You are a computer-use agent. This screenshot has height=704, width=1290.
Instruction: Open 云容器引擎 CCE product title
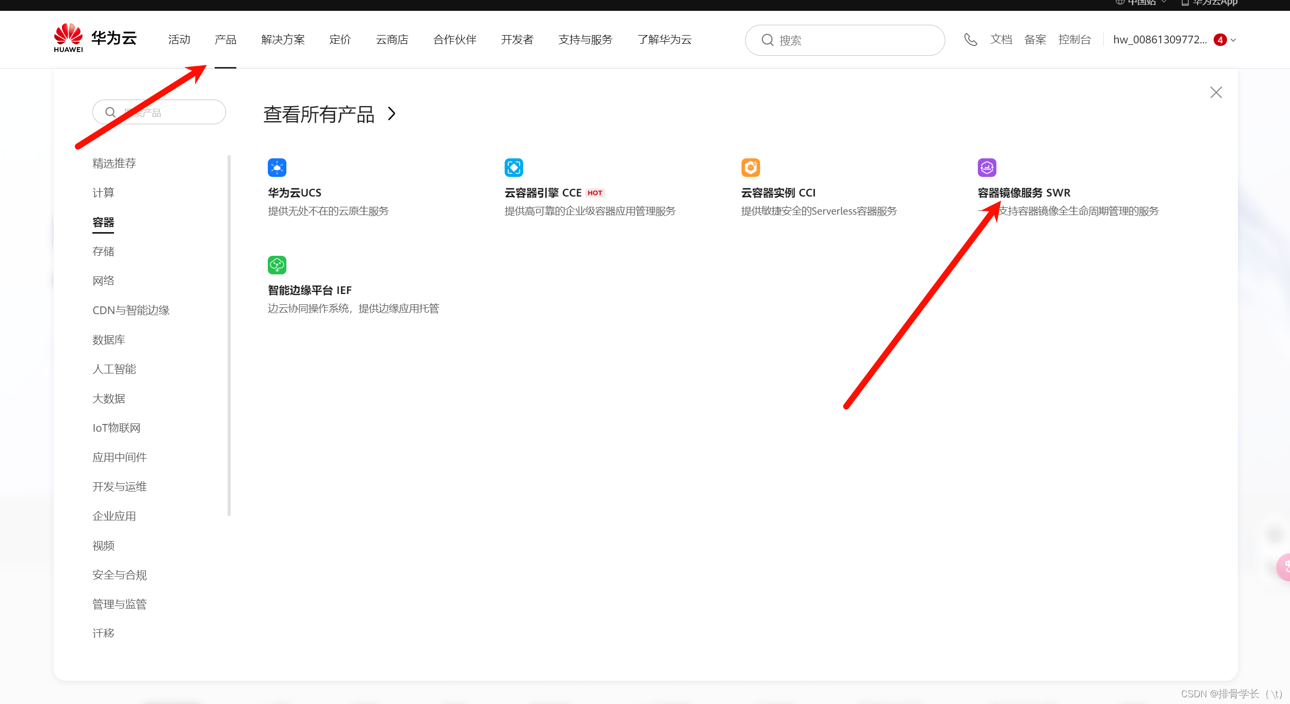tap(543, 193)
